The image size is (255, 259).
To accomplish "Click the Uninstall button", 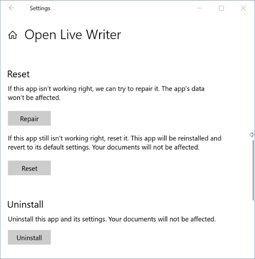I will click(x=29, y=237).
